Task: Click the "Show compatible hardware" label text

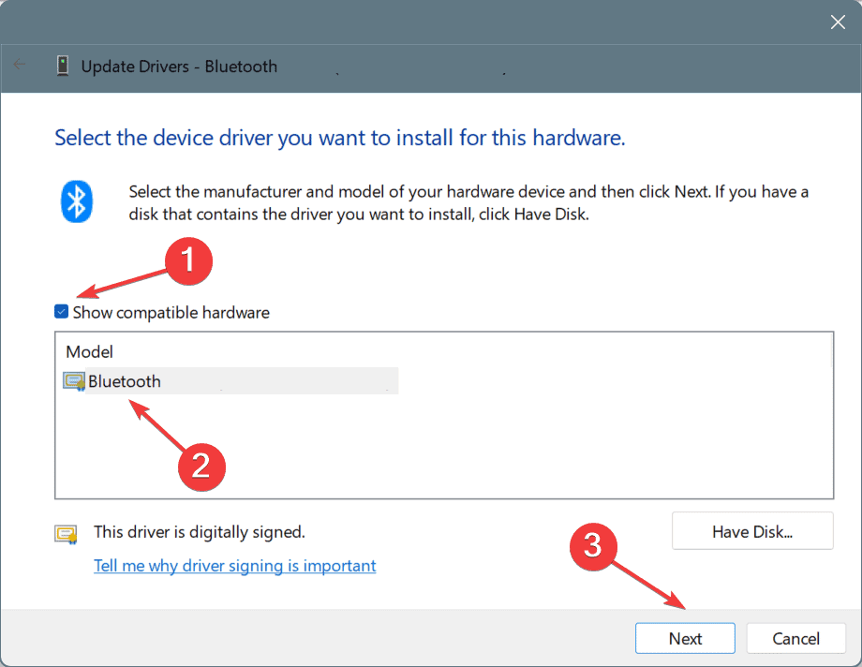Action: click(171, 313)
